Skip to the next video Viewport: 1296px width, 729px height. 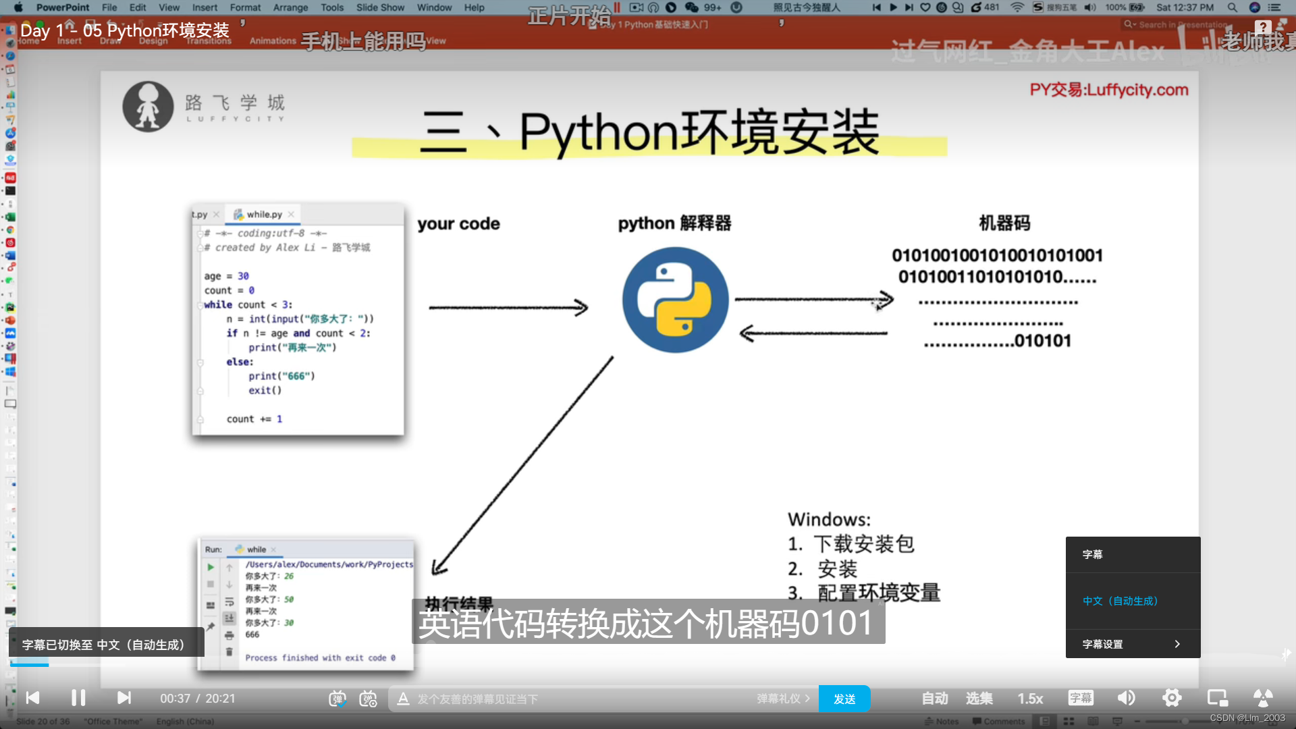point(124,698)
